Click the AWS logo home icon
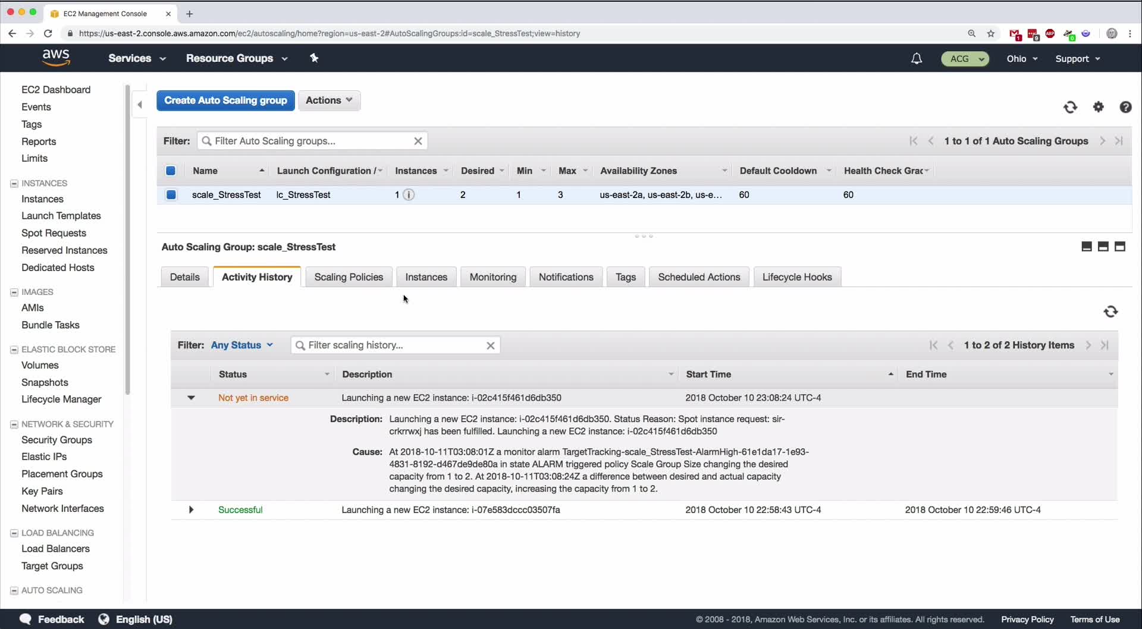Viewport: 1142px width, 629px height. (56, 58)
